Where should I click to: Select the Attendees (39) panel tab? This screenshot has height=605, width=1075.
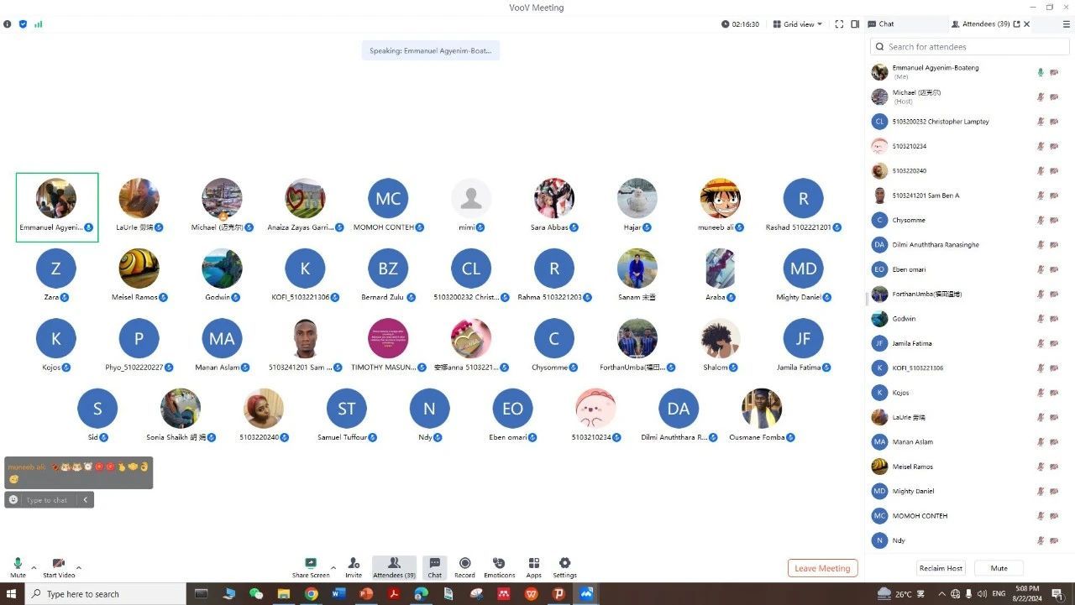pos(981,24)
